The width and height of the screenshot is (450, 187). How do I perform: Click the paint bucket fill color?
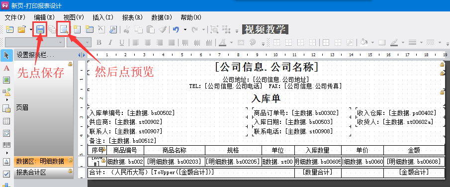(363, 42)
